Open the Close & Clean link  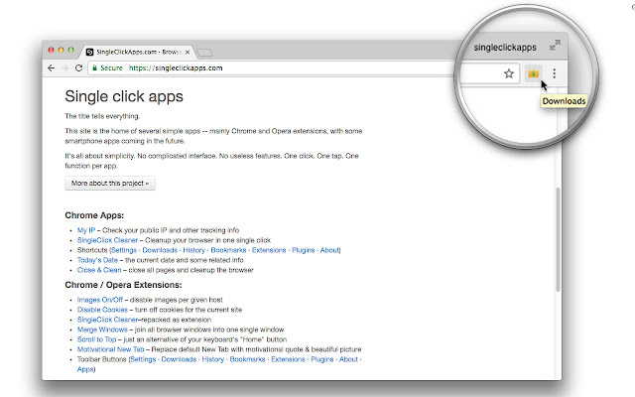(99, 270)
